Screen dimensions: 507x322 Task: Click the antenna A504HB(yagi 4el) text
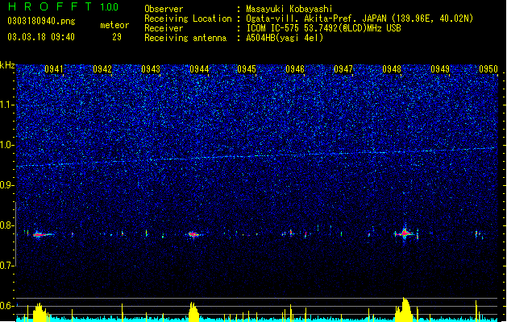point(285,38)
